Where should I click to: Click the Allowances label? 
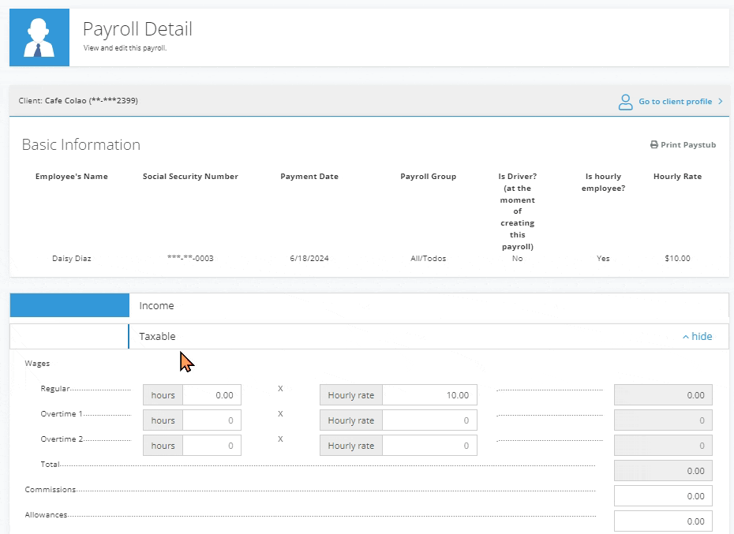[x=46, y=515]
